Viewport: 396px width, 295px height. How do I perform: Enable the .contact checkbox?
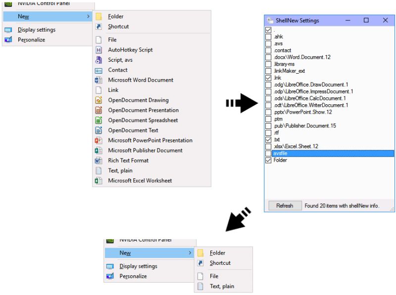[268, 50]
